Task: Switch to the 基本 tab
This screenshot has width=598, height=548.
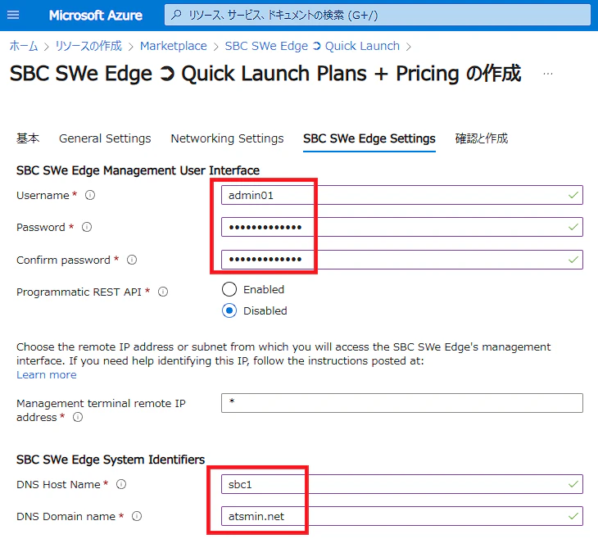Action: point(28,138)
